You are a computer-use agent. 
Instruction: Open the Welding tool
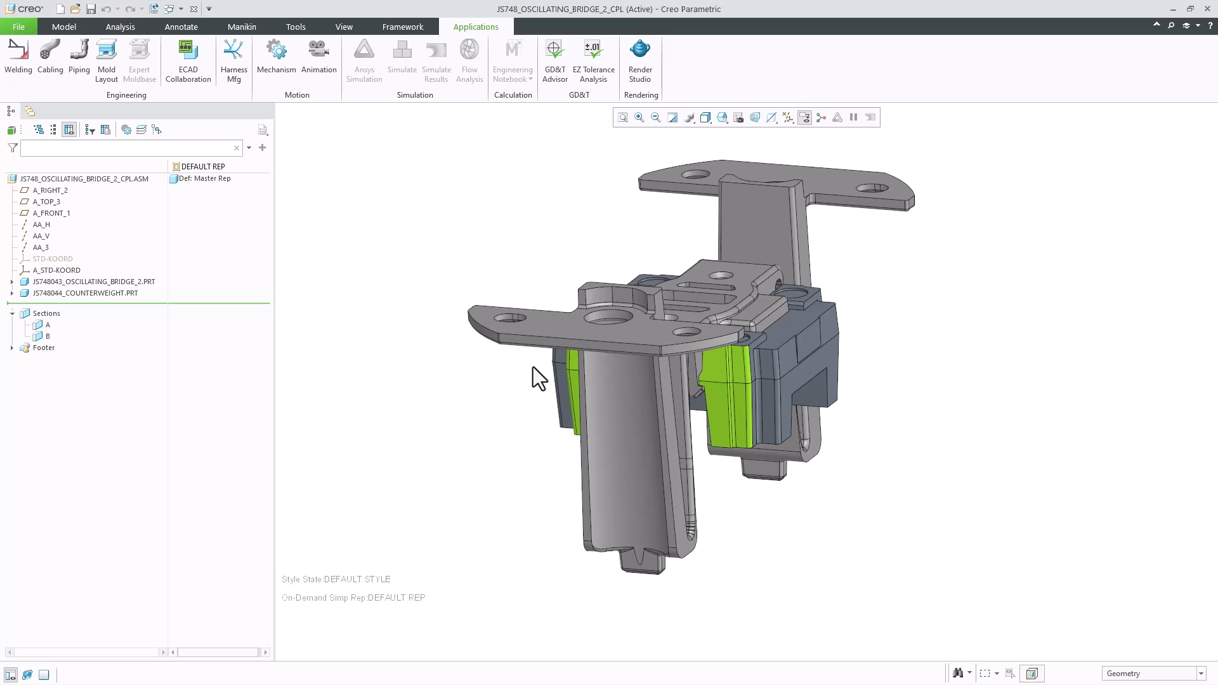click(x=18, y=56)
